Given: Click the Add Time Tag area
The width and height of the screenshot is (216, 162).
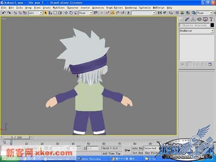Looking at the screenshot, I should click(x=112, y=153).
